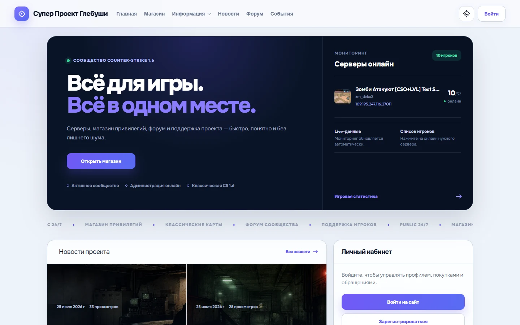520x325 pixels.
Task: Open the События menu item
Action: tap(282, 14)
